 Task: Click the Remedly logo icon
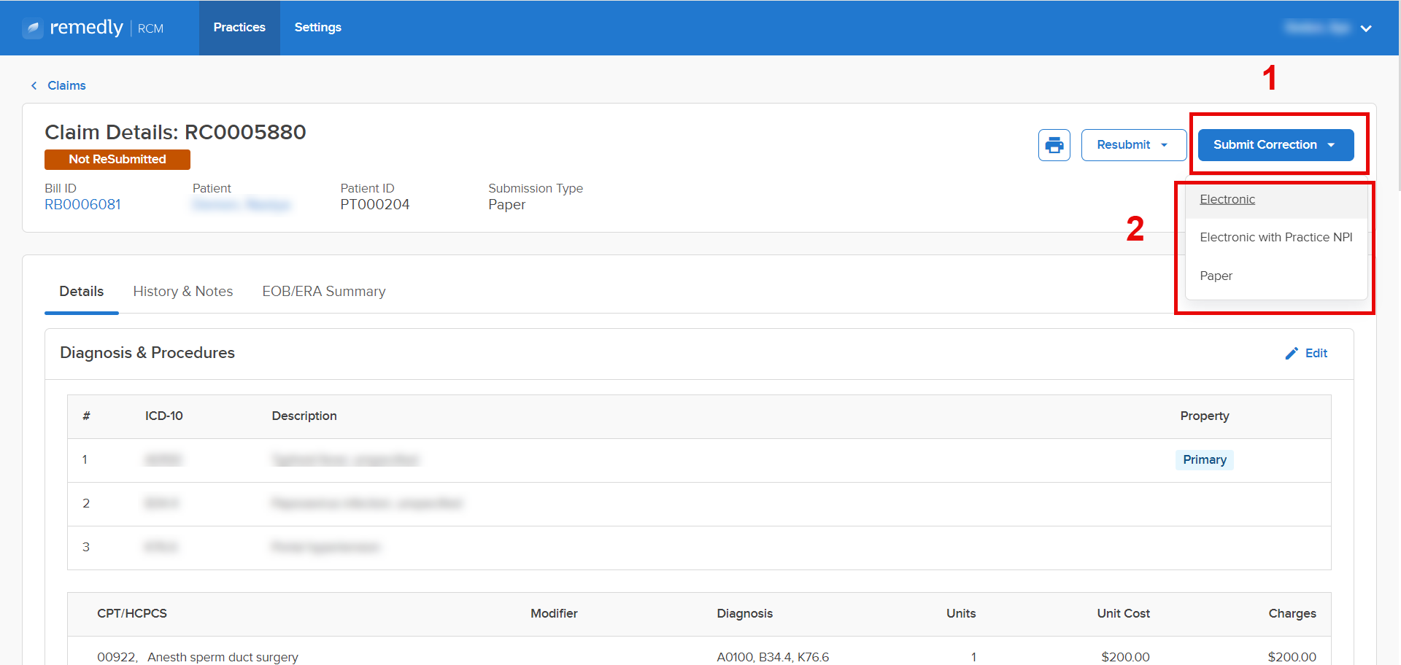pos(33,28)
